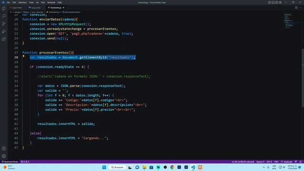Click the "Cargando..." string on line 45

pos(94,138)
